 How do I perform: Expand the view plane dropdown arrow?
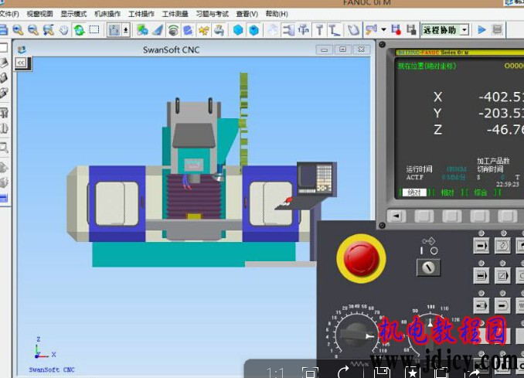point(126,30)
